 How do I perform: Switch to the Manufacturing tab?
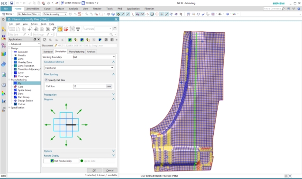[x=76, y=52]
